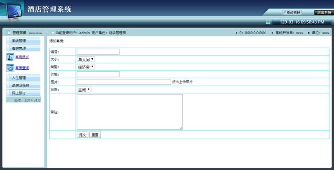Click into the 编号 number input field

pos(98,52)
